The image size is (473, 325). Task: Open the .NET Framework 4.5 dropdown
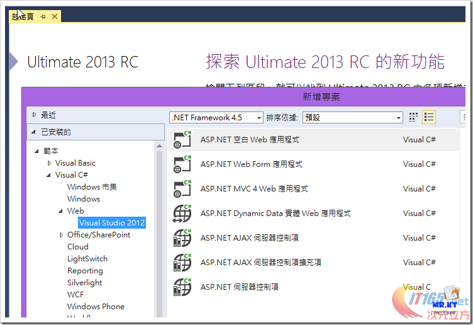click(216, 118)
